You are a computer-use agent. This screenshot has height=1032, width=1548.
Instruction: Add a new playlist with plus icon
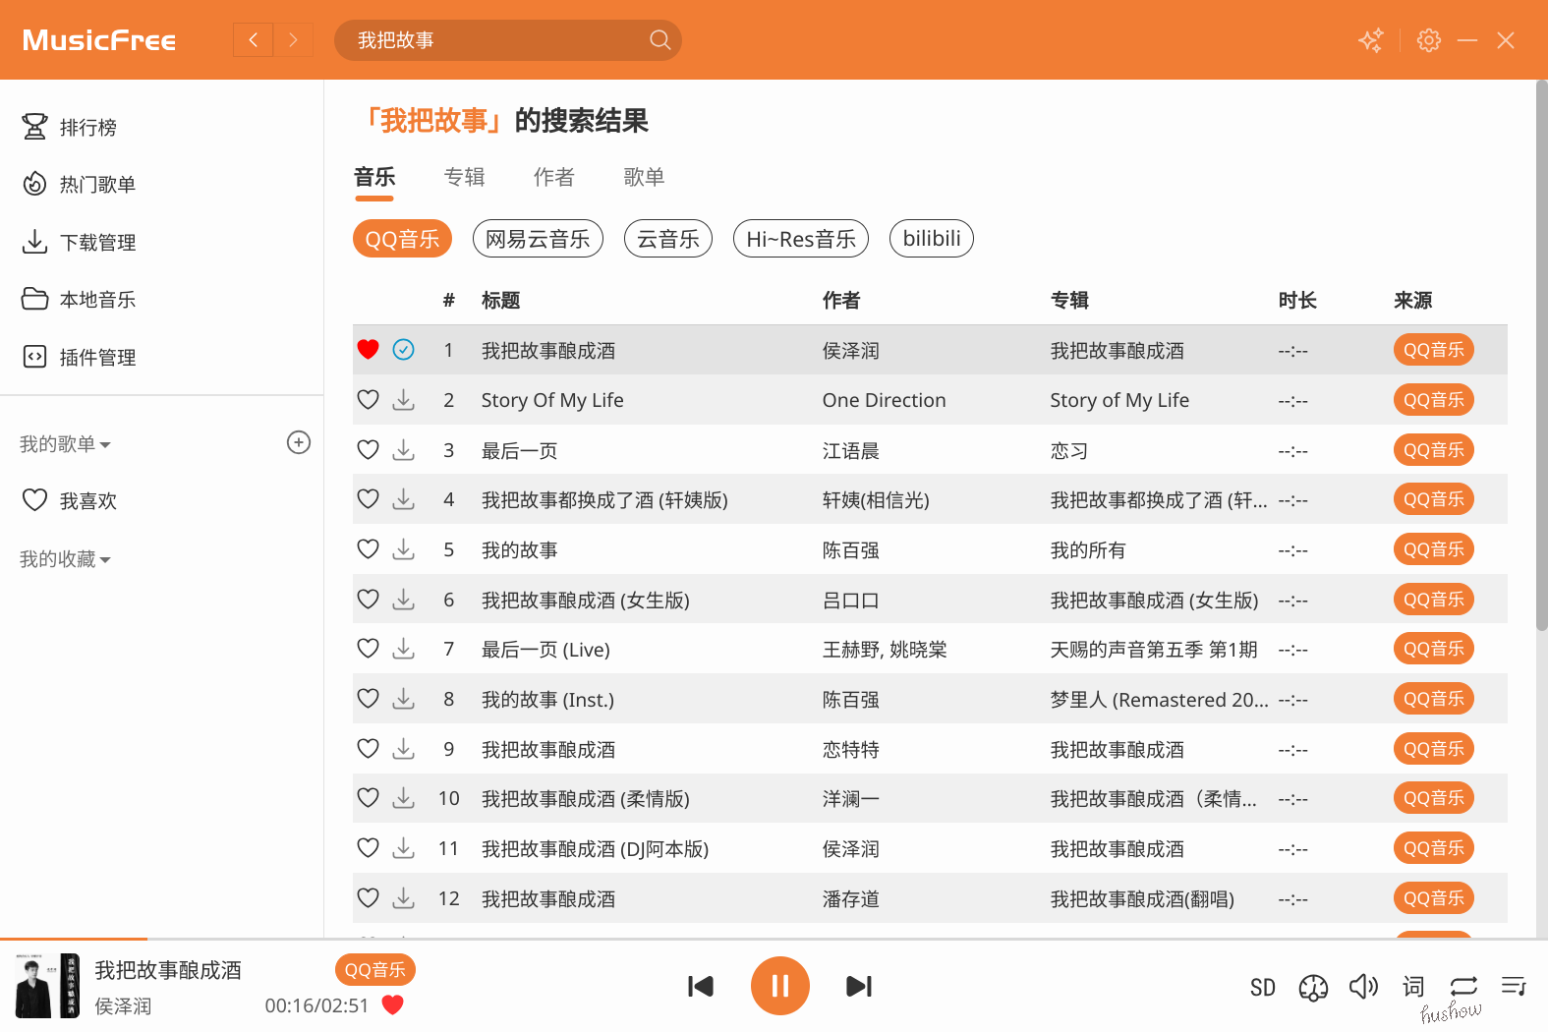point(299,442)
